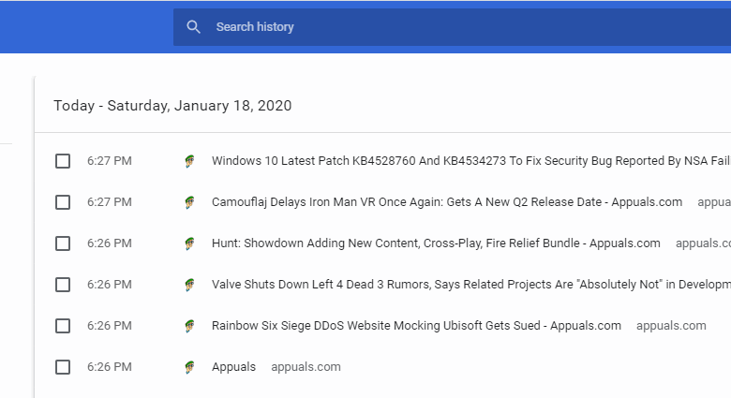Check the Windows 10 Latest Patch entry checkbox
Viewport: 731px width, 398px height.
click(63, 161)
